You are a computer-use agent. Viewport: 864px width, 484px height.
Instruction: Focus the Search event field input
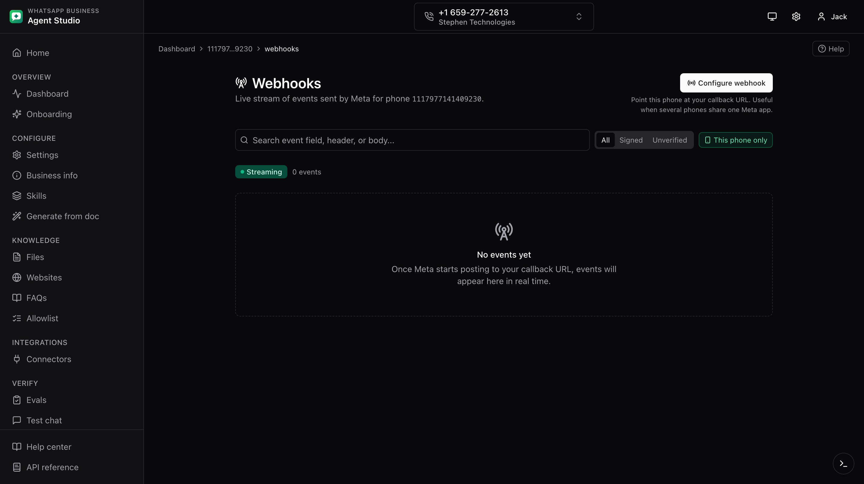[x=412, y=140]
